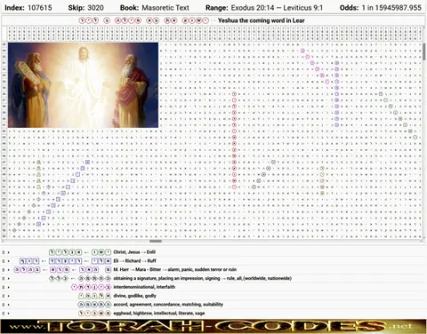Image resolution: width=427 pixels, height=334 pixels.
Task: Expand the 'Christ, Jesus → Enlil' row
Action: [9, 252]
